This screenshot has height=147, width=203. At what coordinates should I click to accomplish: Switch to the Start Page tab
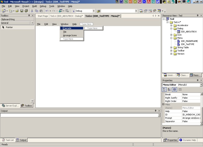click(43, 16)
